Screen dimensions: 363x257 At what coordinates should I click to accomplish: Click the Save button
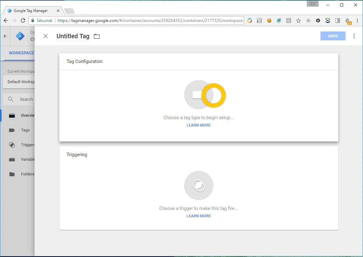coord(333,36)
